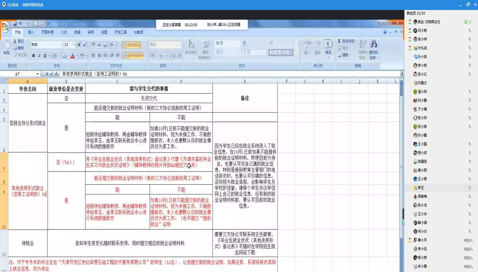This screenshot has height=272, width=478.
Task: Select member 李玉 in the group list
Action: pos(421,188)
